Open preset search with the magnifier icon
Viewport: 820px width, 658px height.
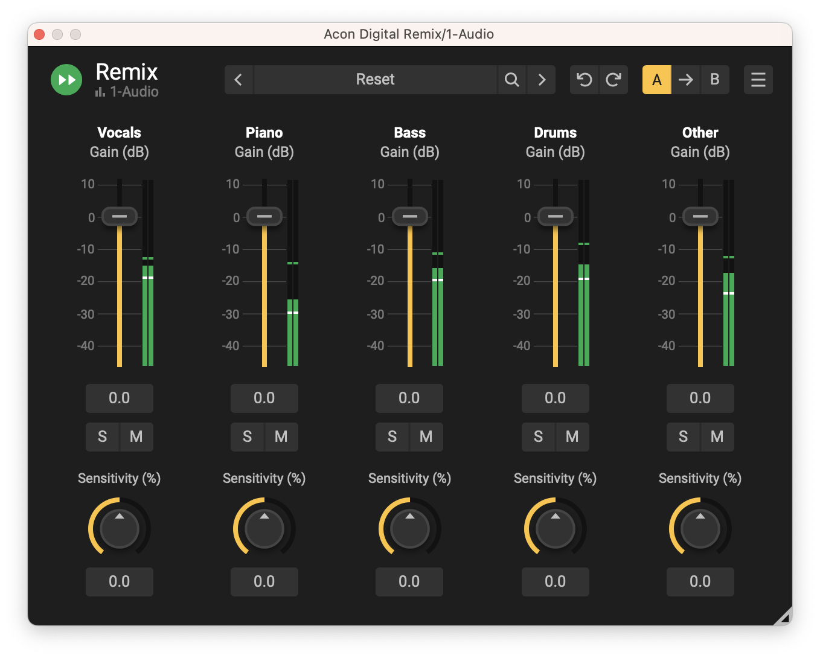point(511,80)
